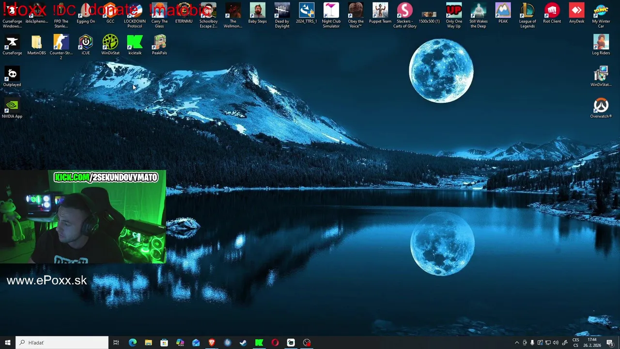The width and height of the screenshot is (620, 349).
Task: Open the notification center with 3 alerts
Action: [610, 343]
